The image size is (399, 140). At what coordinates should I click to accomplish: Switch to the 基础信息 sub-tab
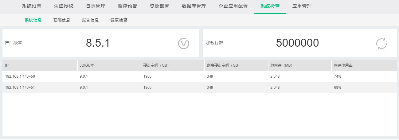(x=62, y=20)
